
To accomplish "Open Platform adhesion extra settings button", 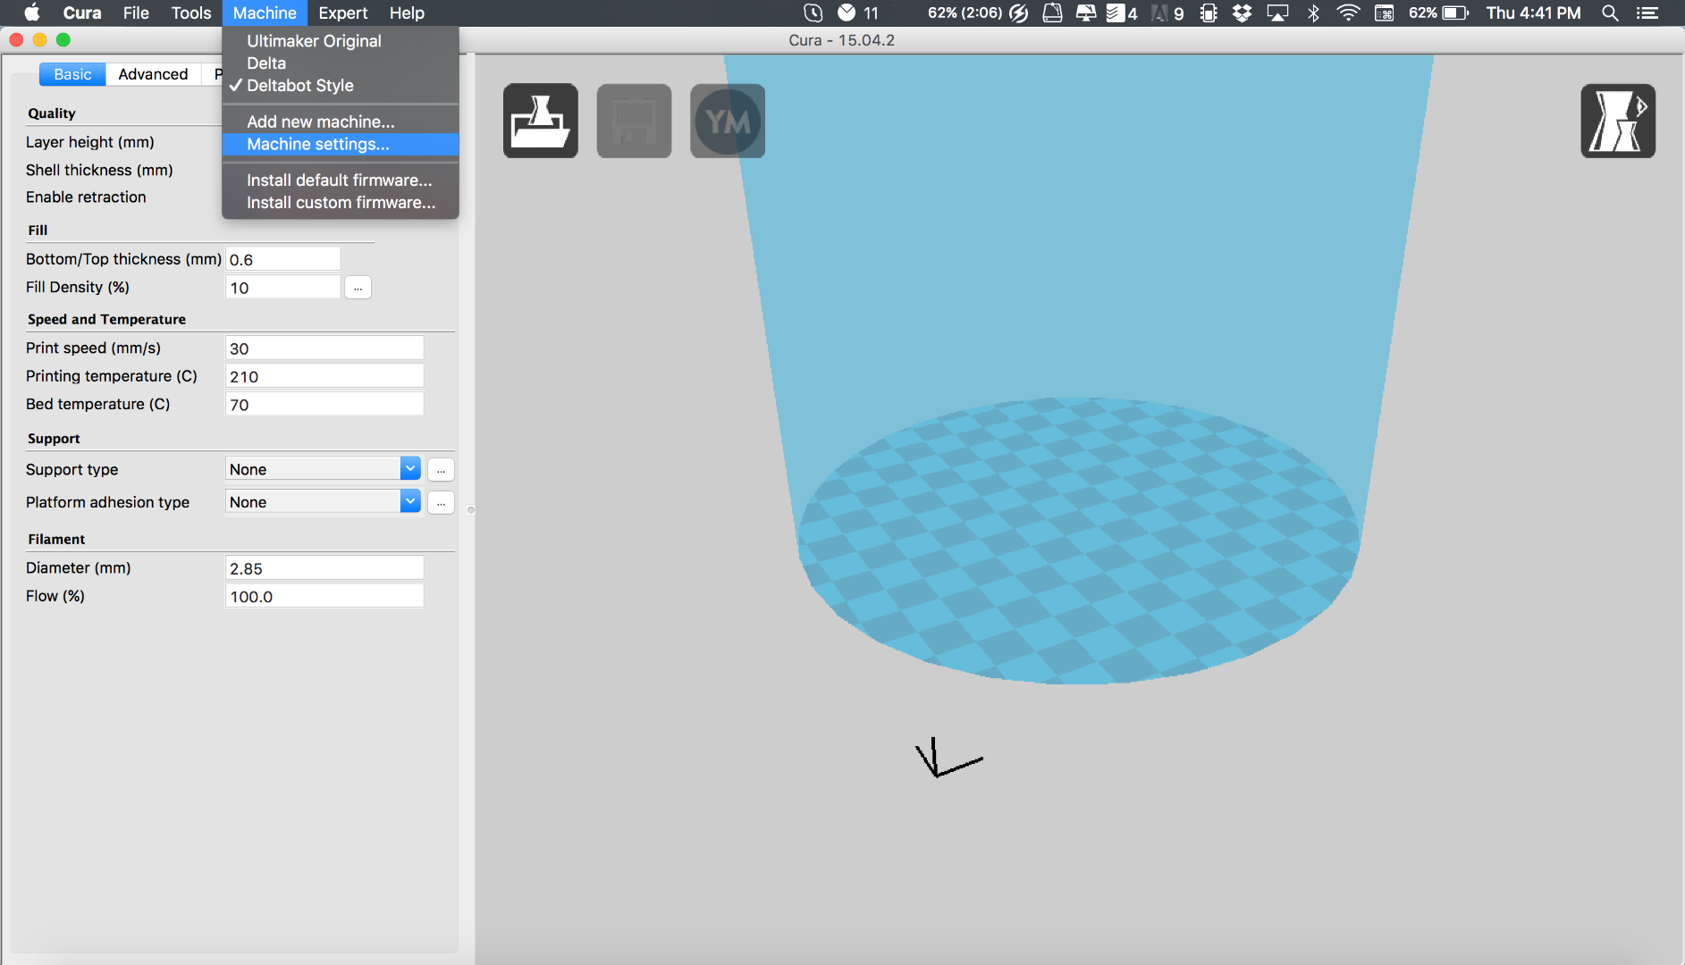I will tap(441, 502).
